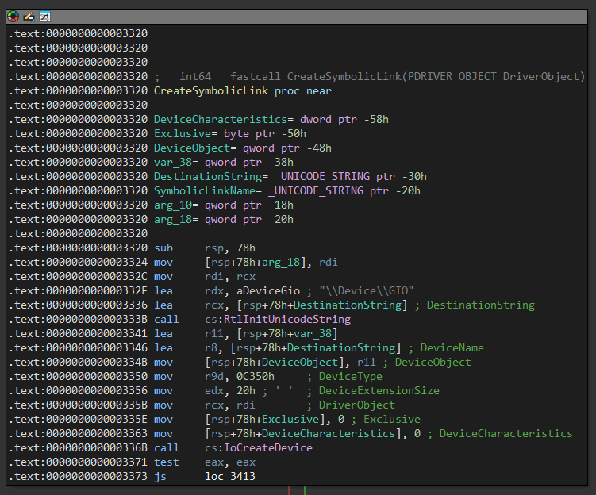596x495 pixels.
Task: Click the loc_3413 jump target
Action: point(229,476)
